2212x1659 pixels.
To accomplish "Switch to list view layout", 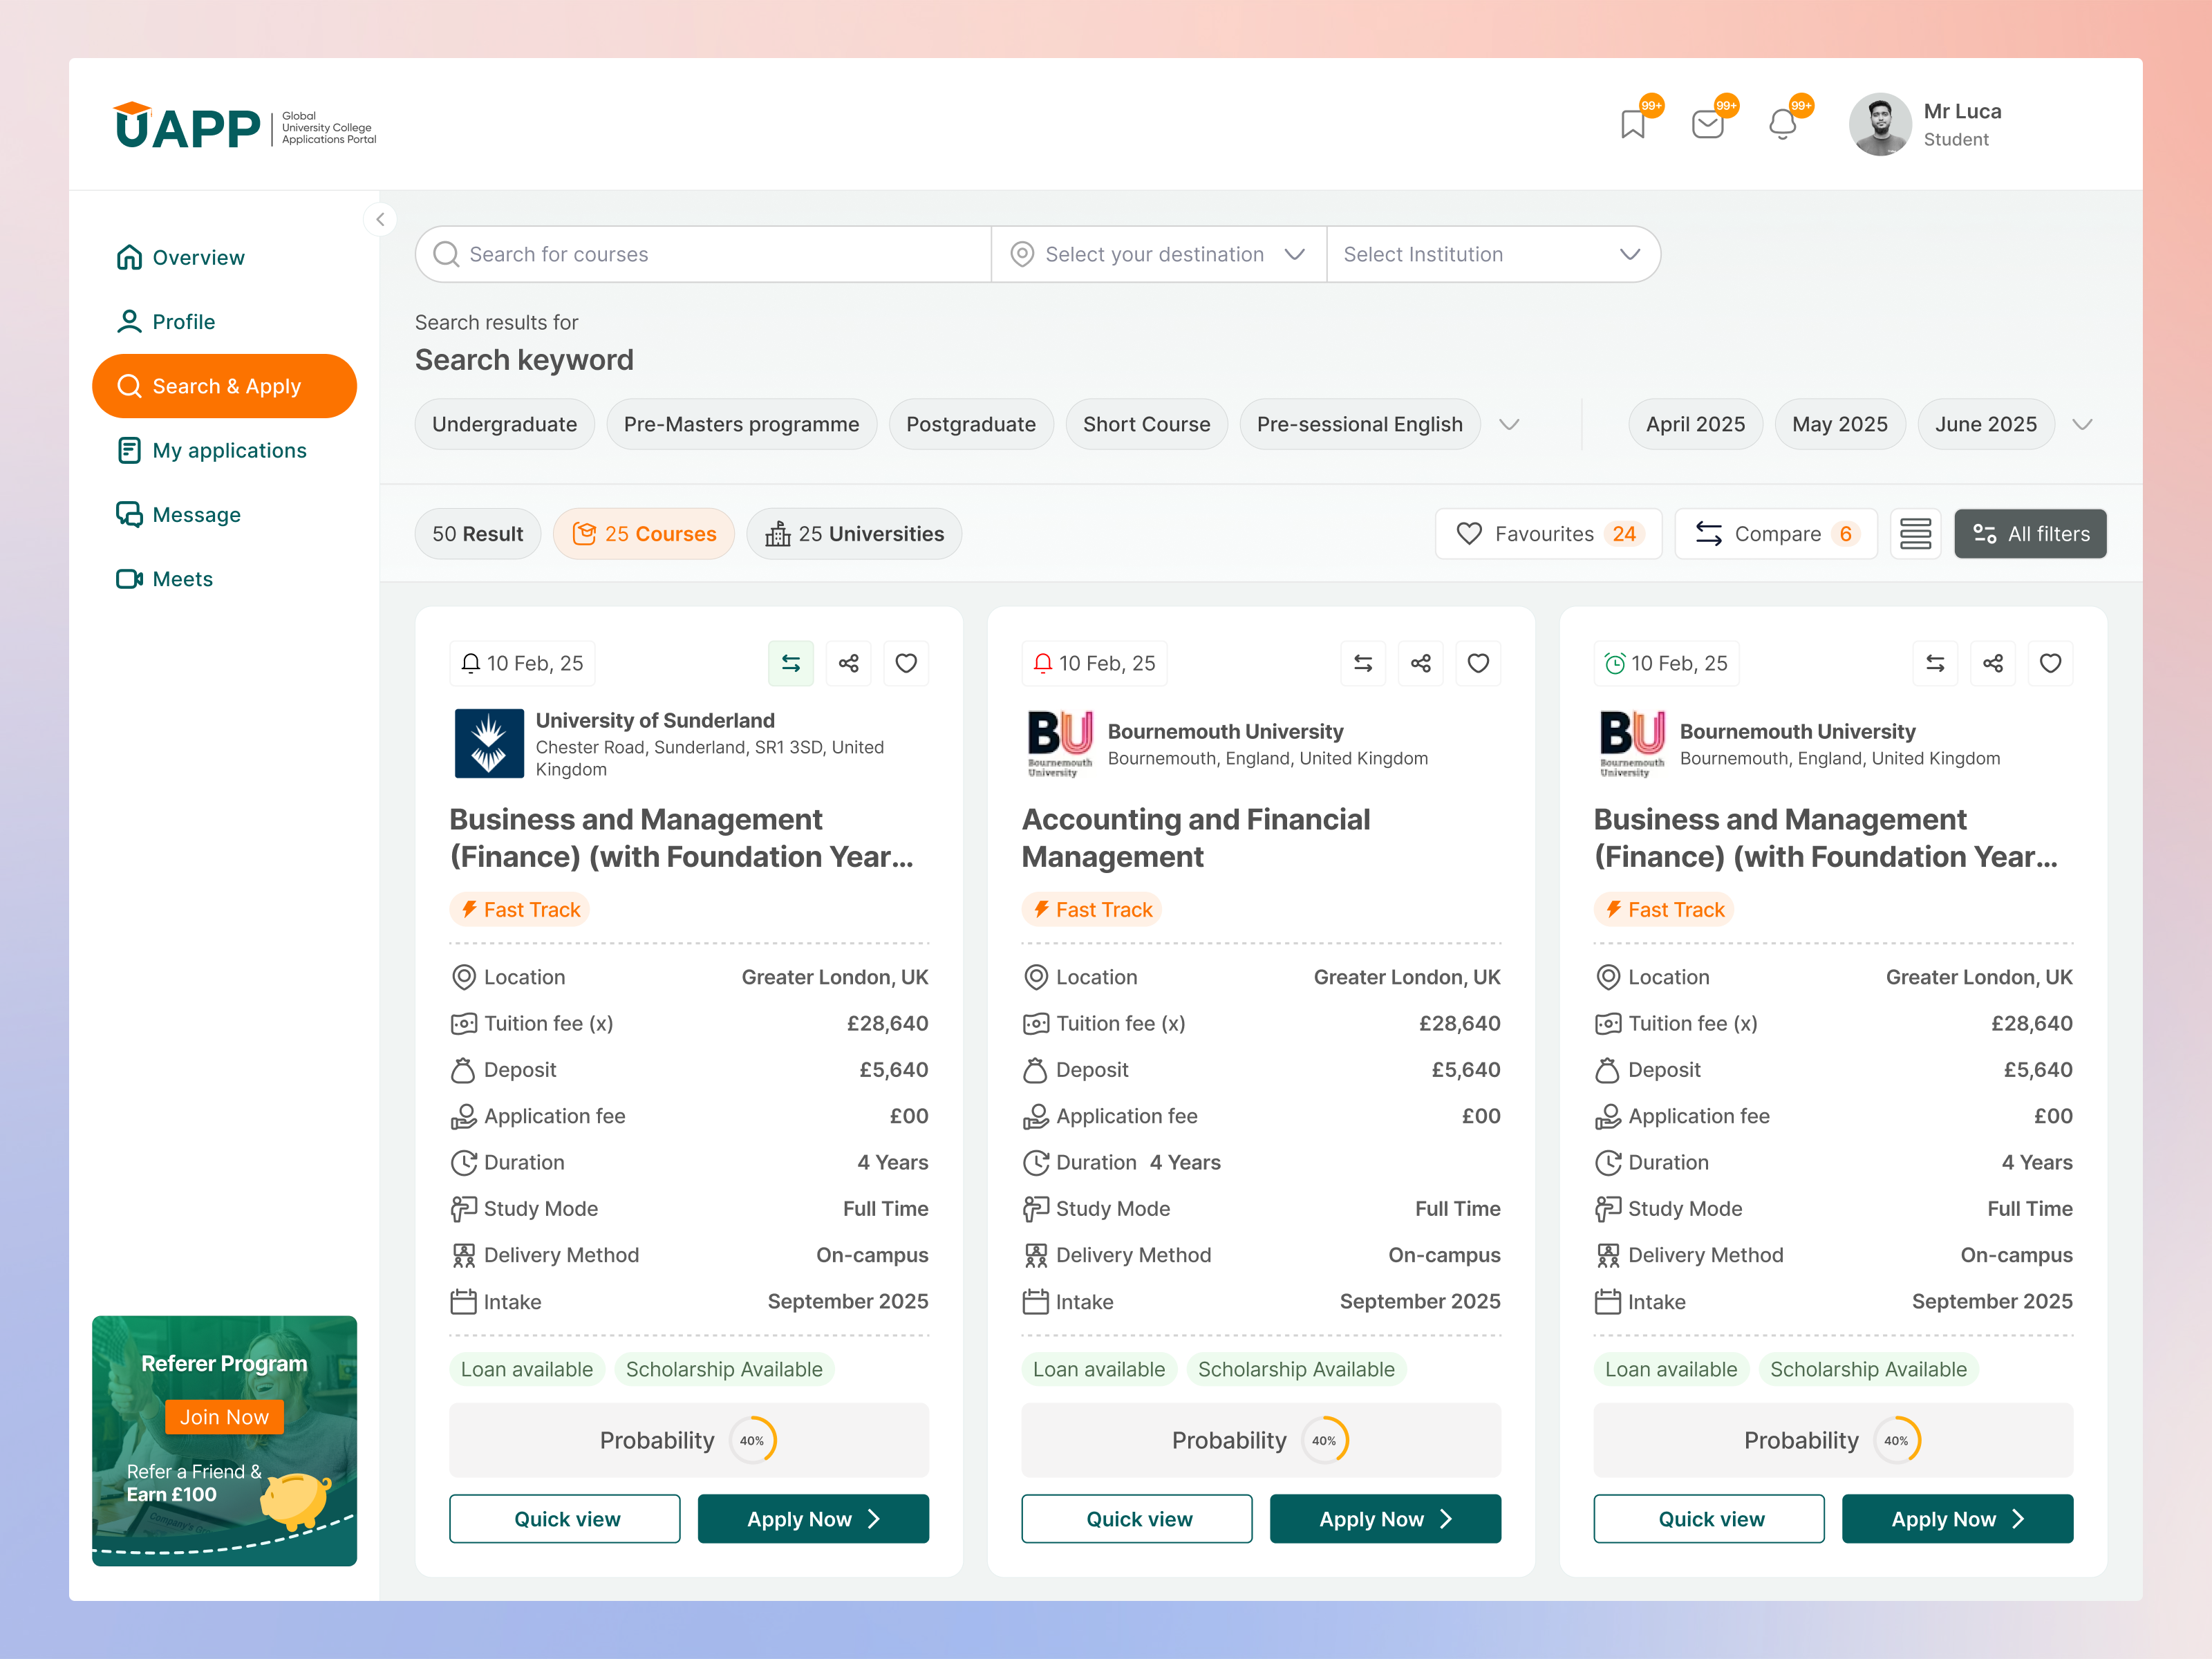I will [1915, 534].
